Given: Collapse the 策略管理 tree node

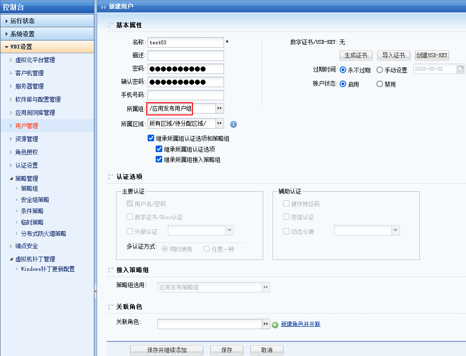Looking at the screenshot, I should 12,179.
